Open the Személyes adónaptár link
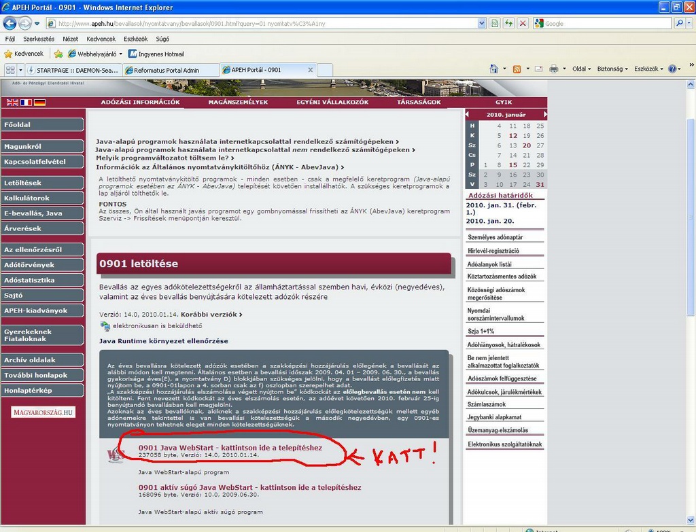Viewport: 696px width, 532px height. pyautogui.click(x=495, y=237)
